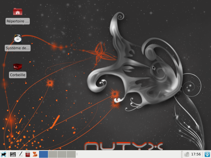211x158 pixels.
Task: Select the red Corbeille trash bin icon
Action: point(18,67)
